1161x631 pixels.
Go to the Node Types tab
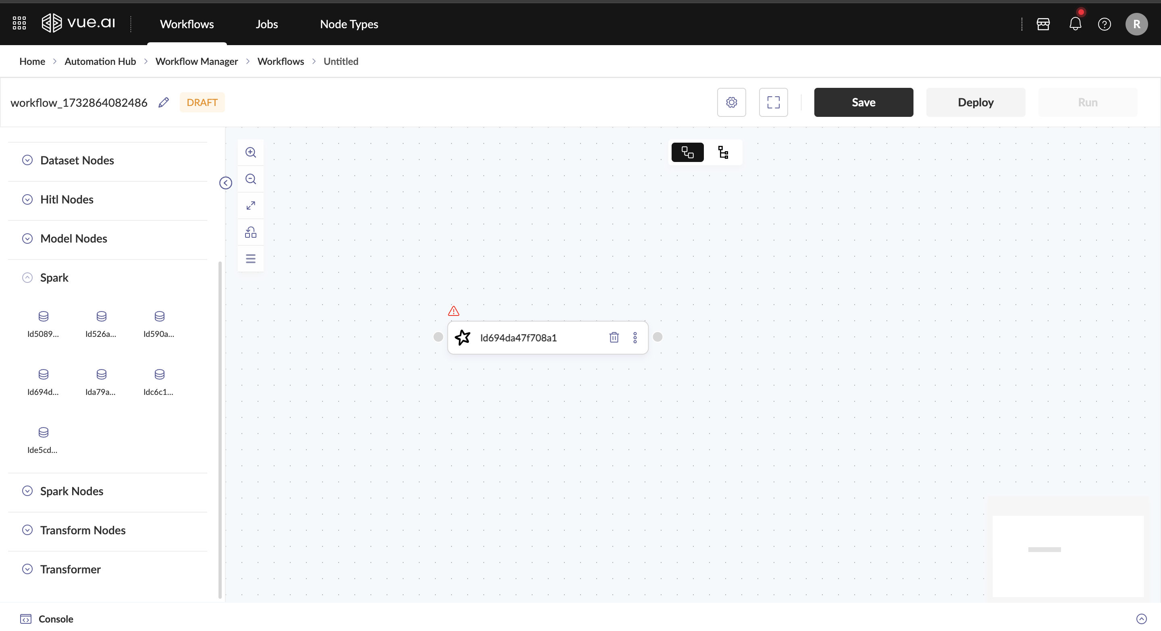348,24
